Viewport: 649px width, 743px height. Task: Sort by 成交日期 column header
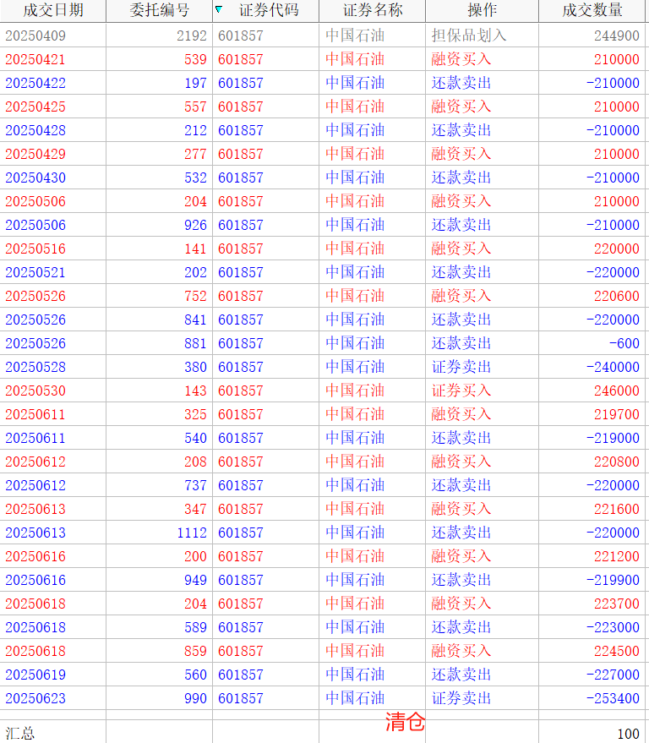pyautogui.click(x=53, y=10)
